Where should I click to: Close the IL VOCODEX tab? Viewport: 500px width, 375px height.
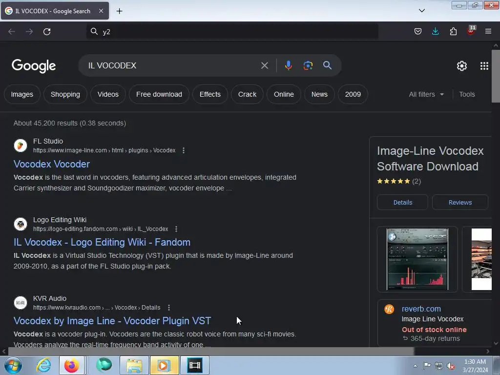tap(101, 11)
